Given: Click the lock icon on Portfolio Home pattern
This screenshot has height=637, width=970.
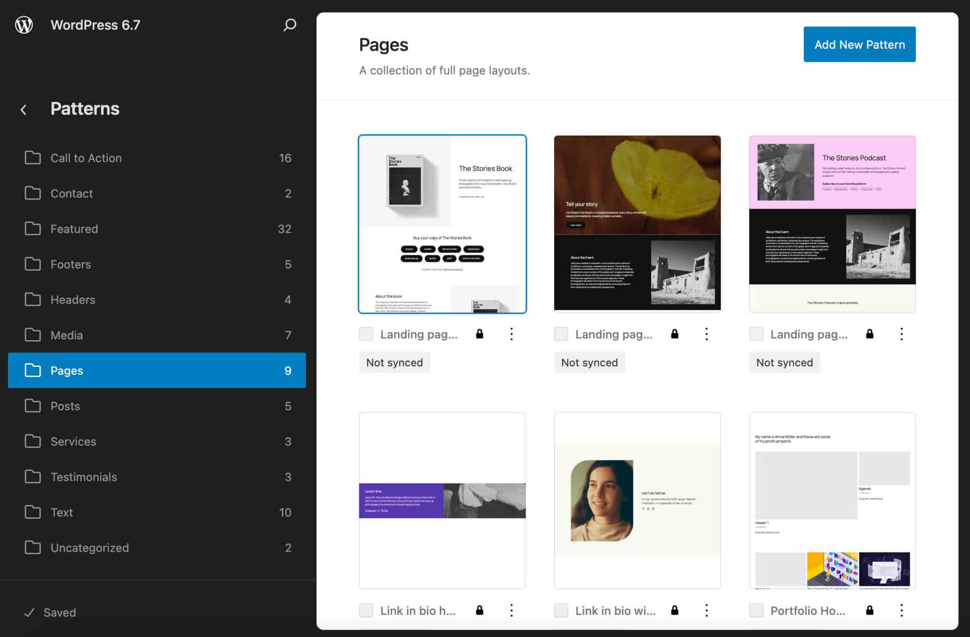Looking at the screenshot, I should point(870,610).
